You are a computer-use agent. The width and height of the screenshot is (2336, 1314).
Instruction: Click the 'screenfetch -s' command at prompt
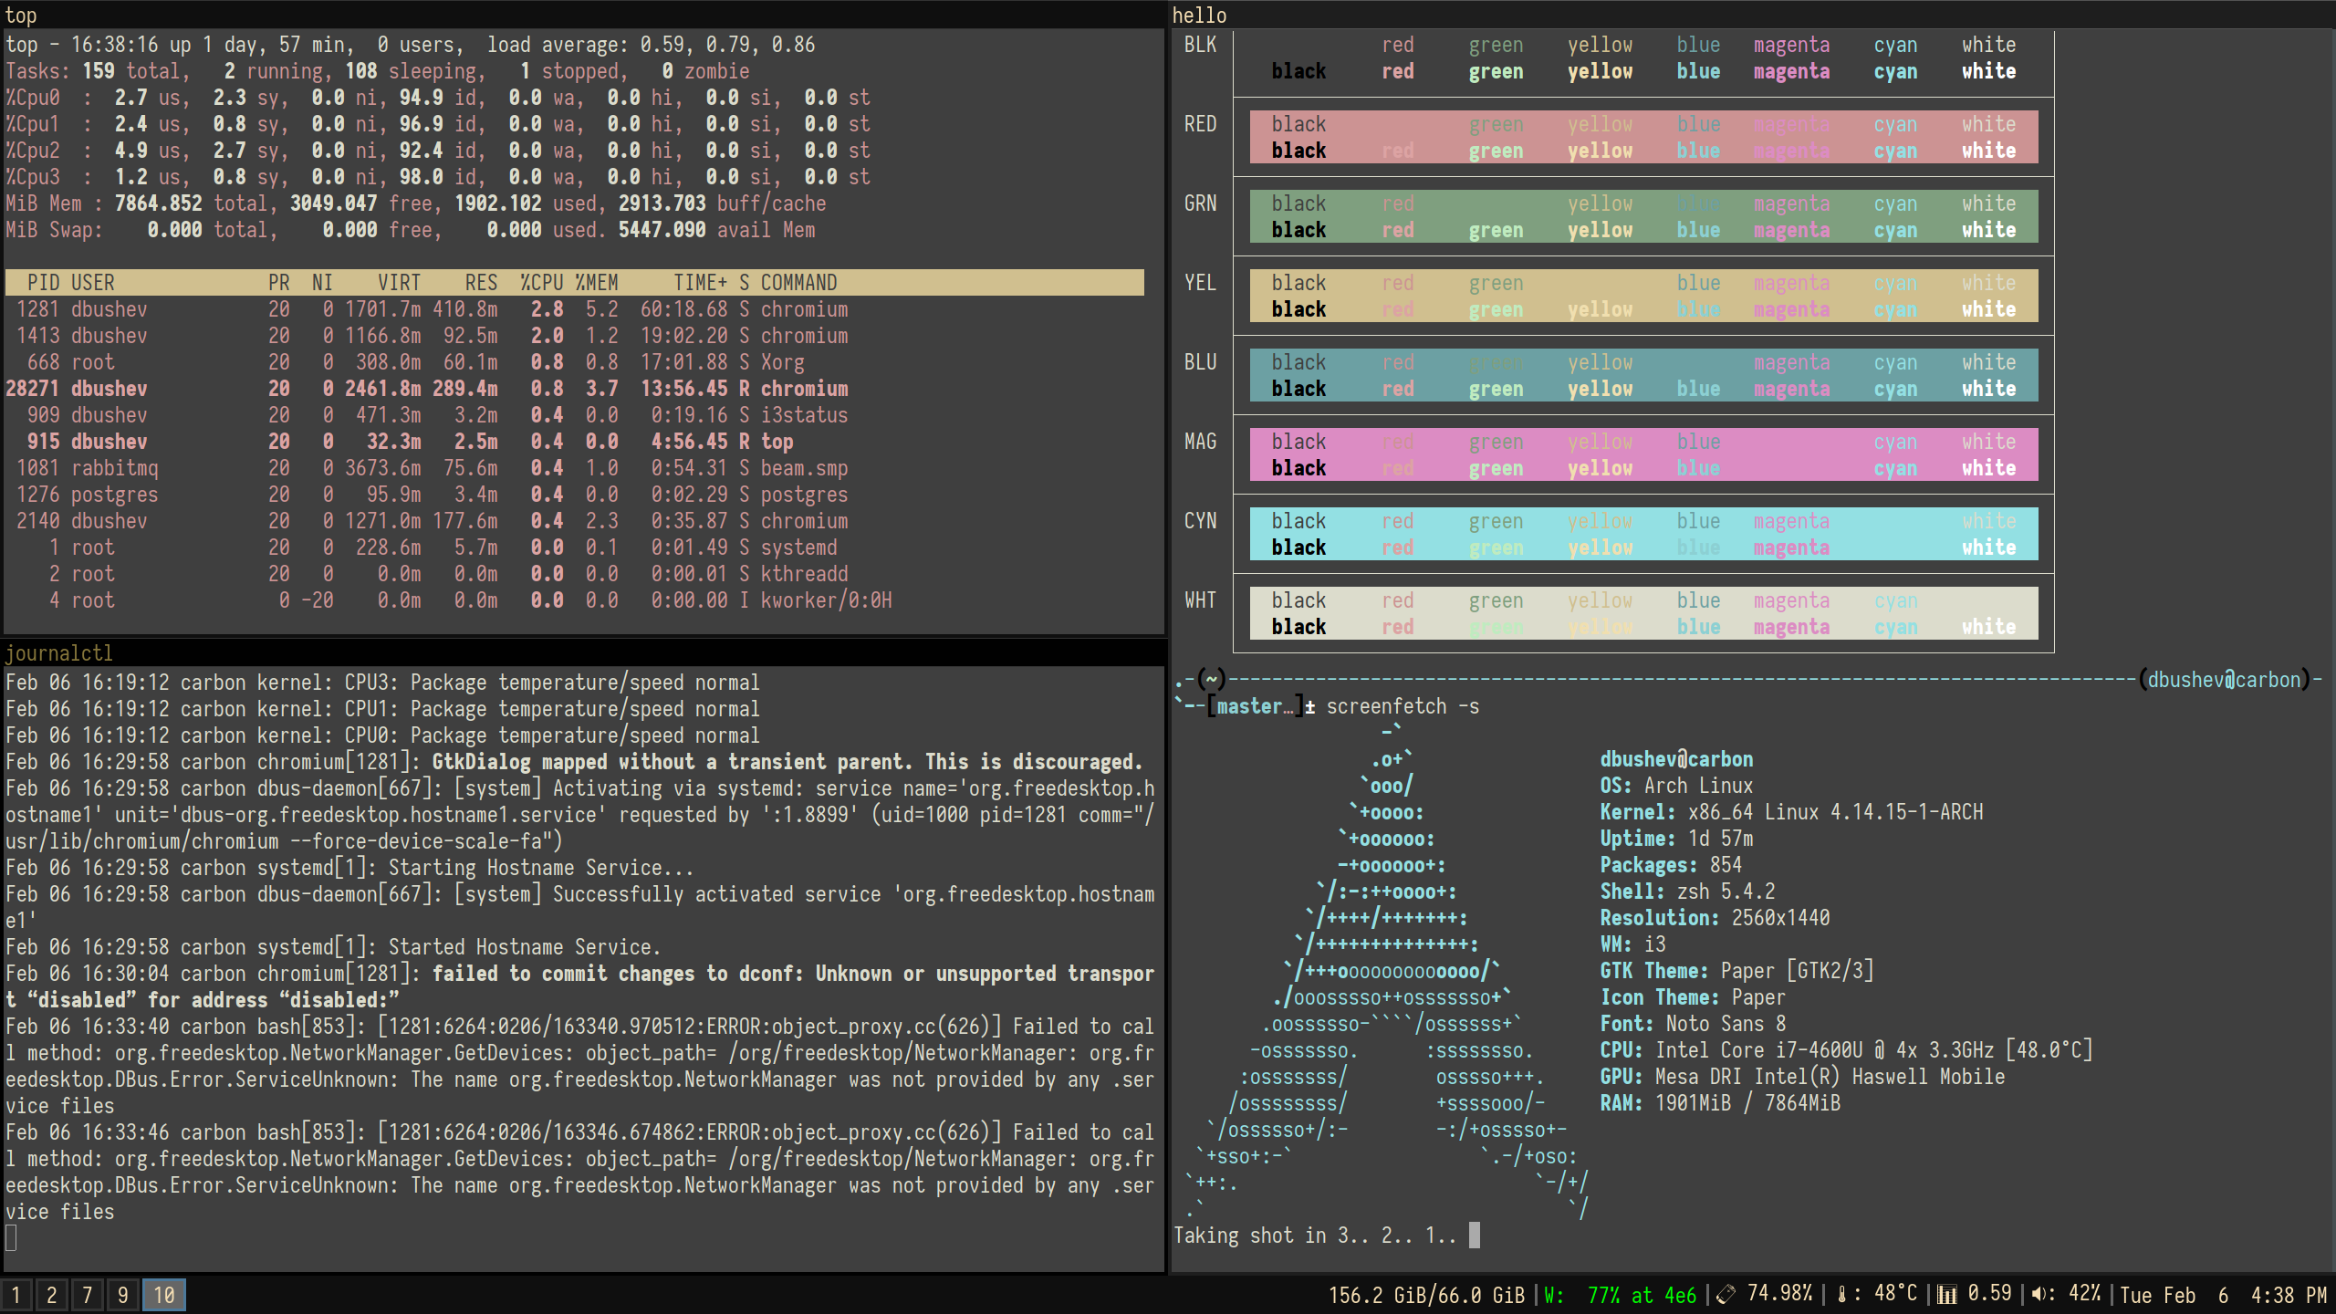pyautogui.click(x=1403, y=706)
